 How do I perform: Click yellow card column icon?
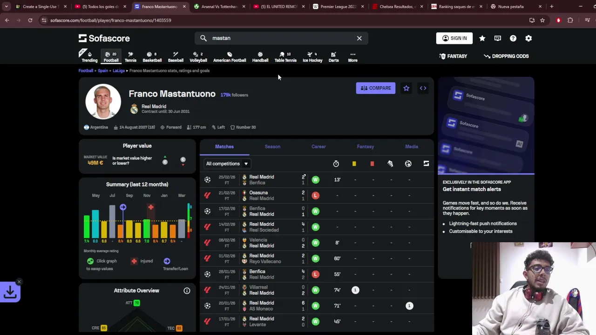click(354, 164)
